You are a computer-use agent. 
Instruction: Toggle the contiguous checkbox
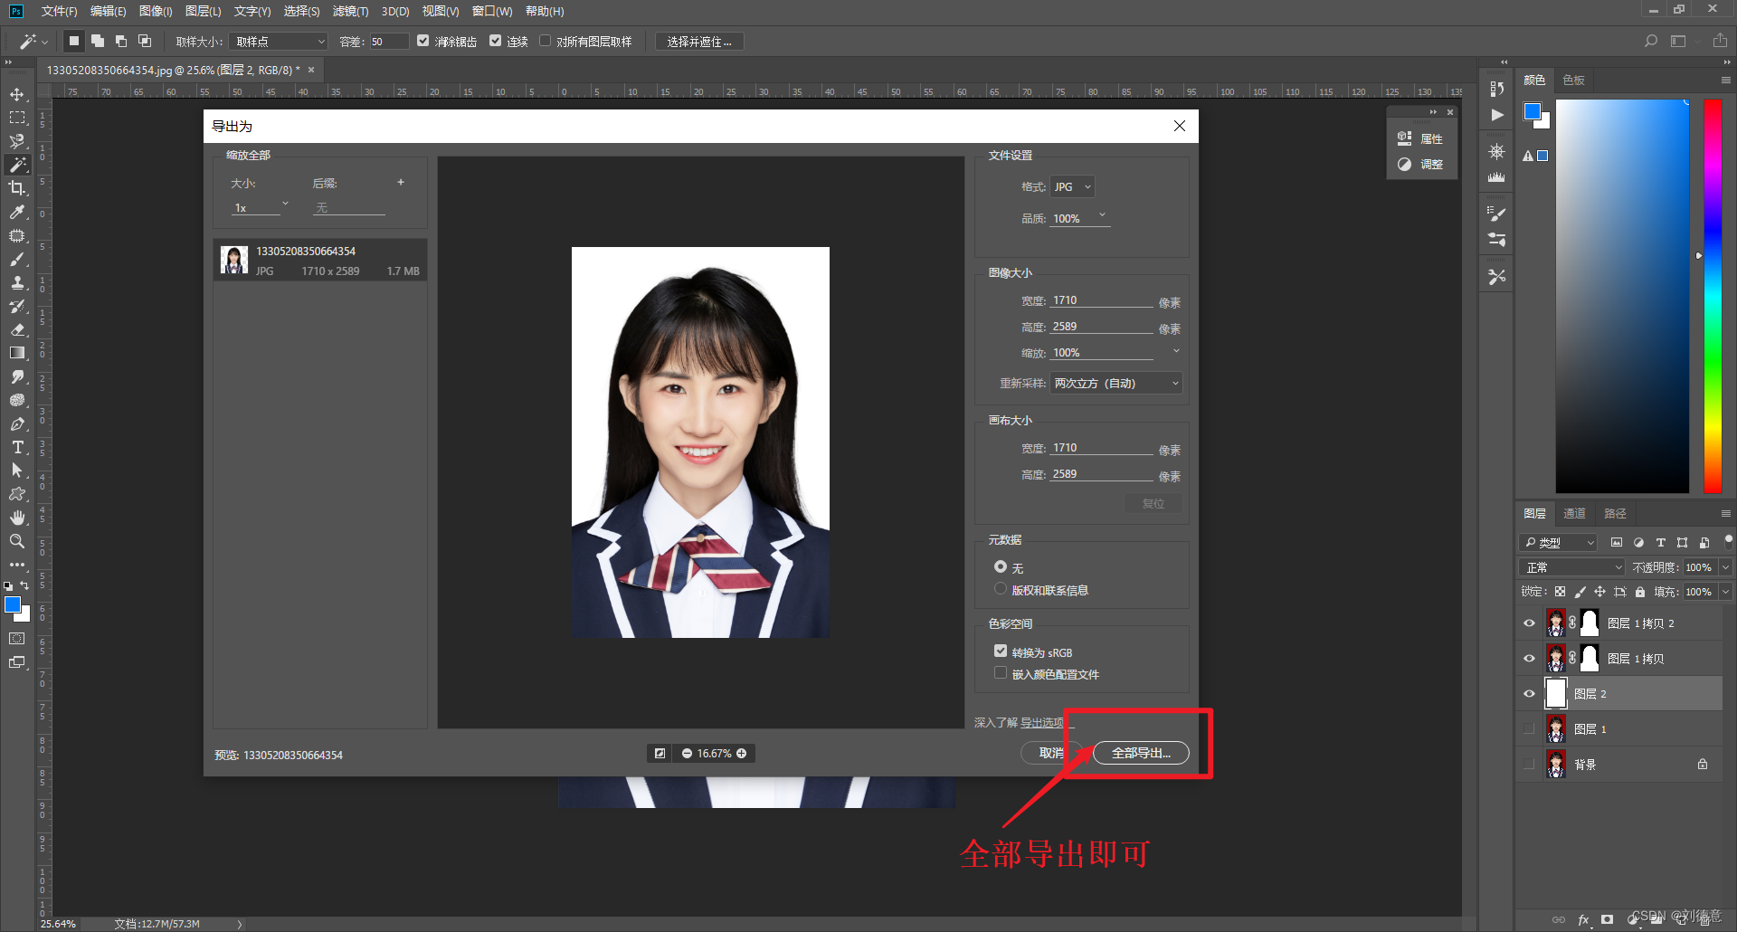click(x=495, y=41)
